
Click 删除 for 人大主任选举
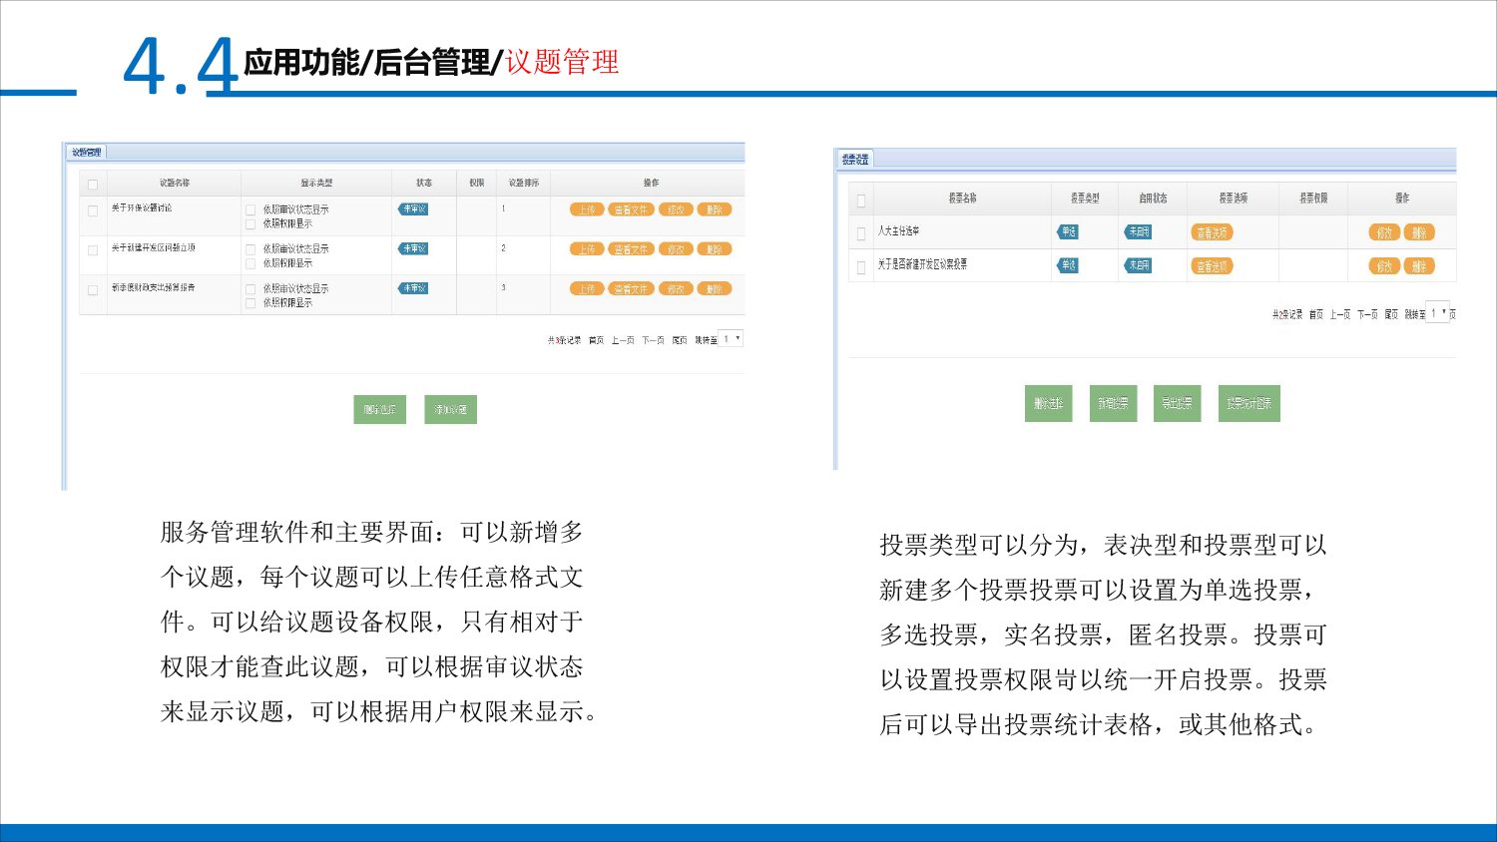(x=1419, y=232)
